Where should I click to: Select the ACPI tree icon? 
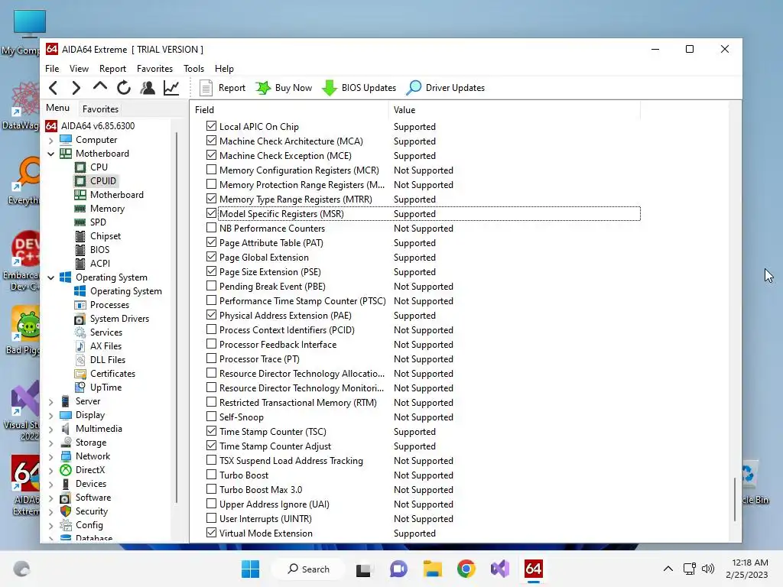point(80,264)
